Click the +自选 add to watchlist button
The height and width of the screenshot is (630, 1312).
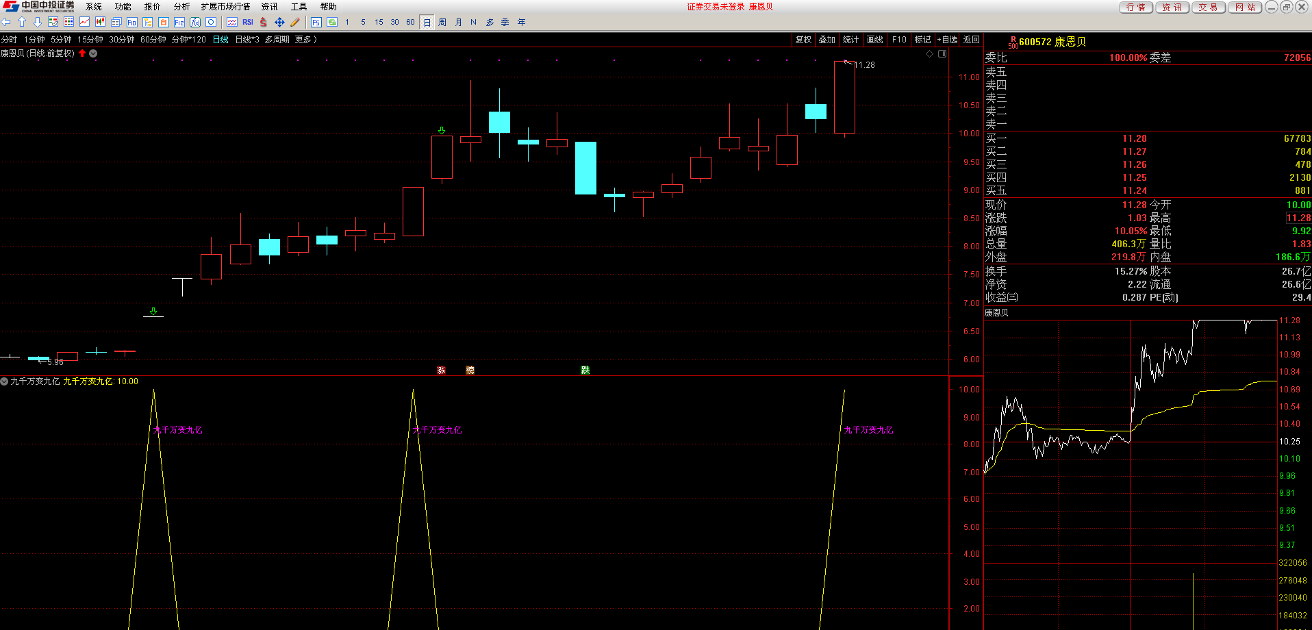[948, 40]
